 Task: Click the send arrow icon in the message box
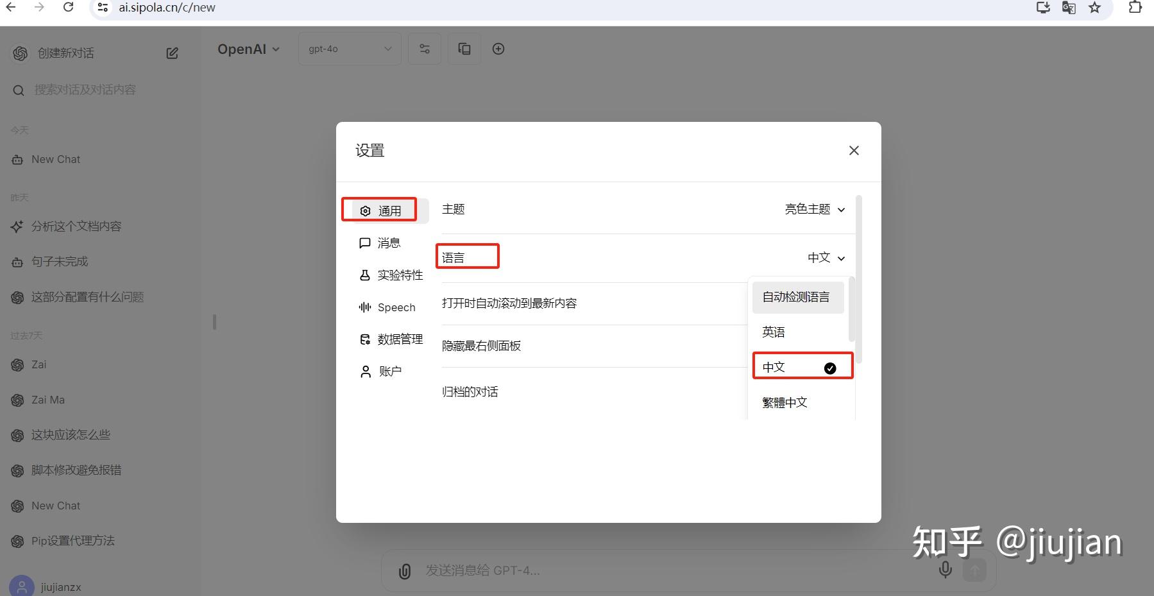pos(974,570)
